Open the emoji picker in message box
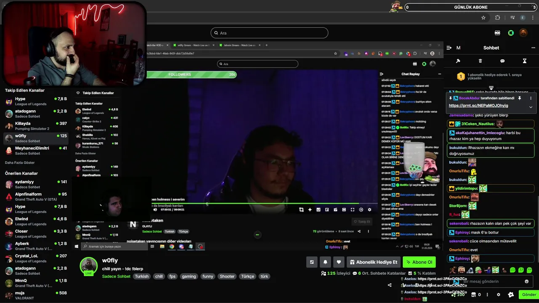539x303 pixels. (x=526, y=282)
